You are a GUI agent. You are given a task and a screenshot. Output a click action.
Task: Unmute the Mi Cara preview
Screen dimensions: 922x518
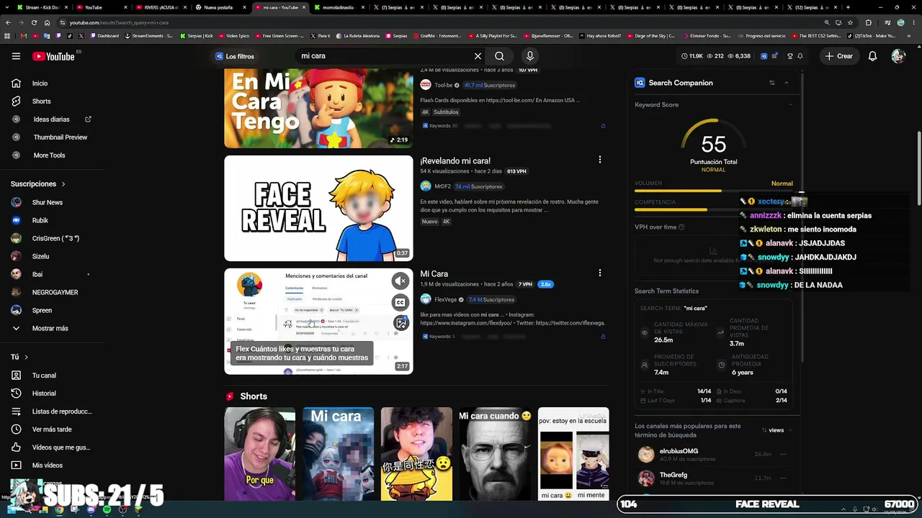400,281
